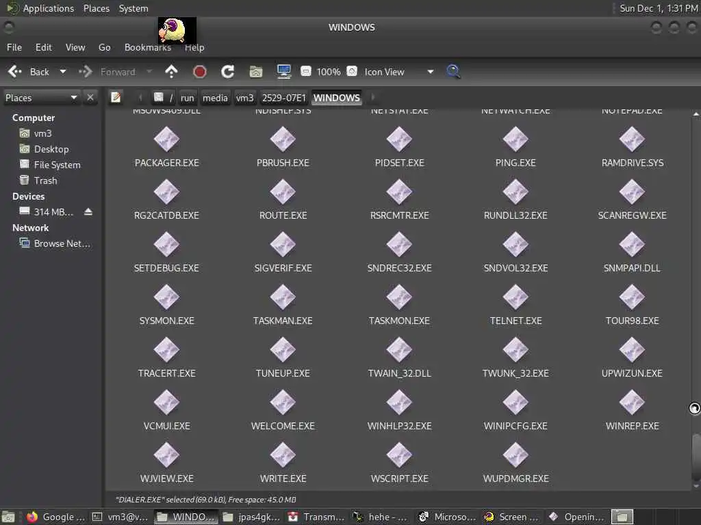Select the RUNDLL32.EXE file icon
Viewport: 701px width, 525px height.
pos(515,192)
